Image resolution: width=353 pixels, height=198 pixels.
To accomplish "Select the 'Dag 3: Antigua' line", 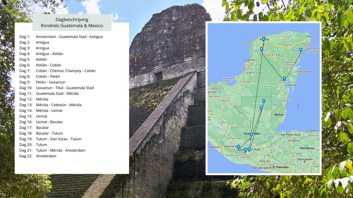I will click(x=34, y=48).
